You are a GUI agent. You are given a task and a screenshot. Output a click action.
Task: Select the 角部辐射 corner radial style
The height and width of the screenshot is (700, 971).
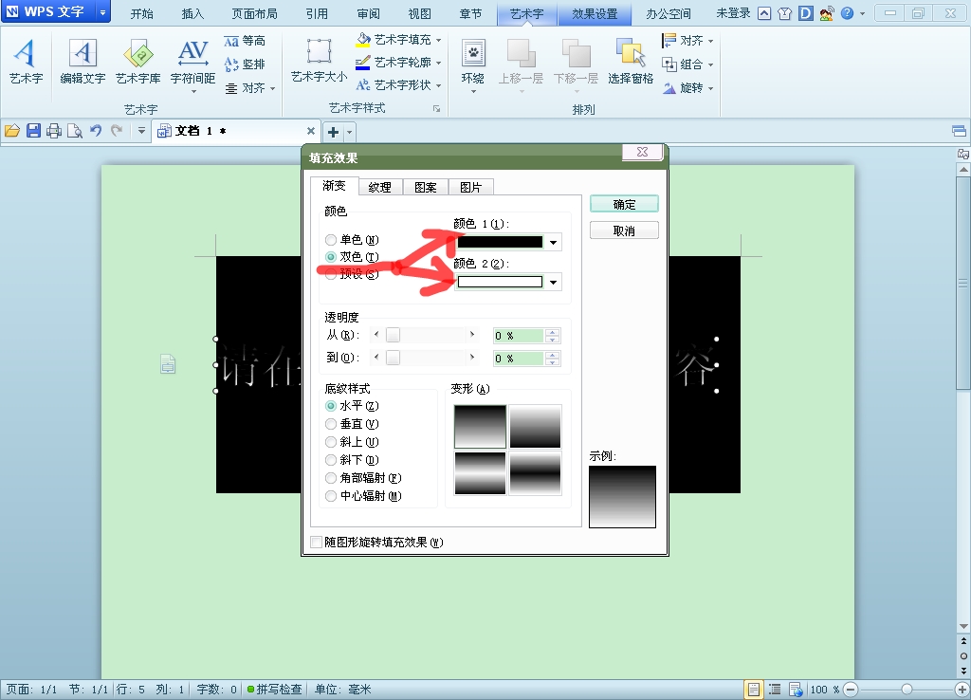click(x=331, y=478)
